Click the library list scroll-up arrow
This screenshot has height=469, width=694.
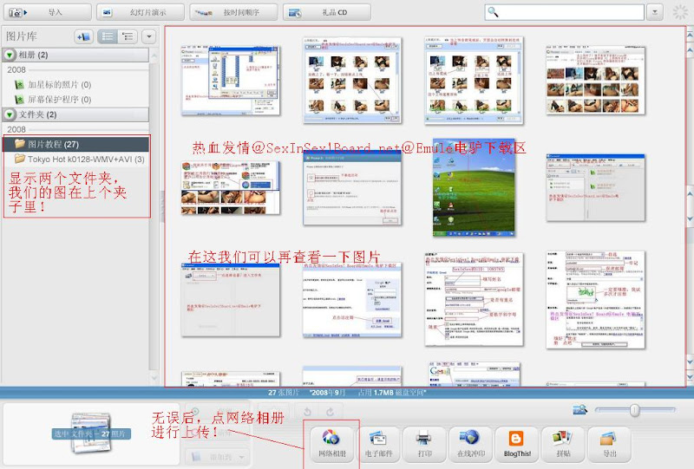pyautogui.click(x=154, y=55)
